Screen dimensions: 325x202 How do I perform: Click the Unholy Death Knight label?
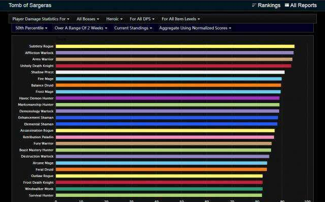click(x=37, y=66)
